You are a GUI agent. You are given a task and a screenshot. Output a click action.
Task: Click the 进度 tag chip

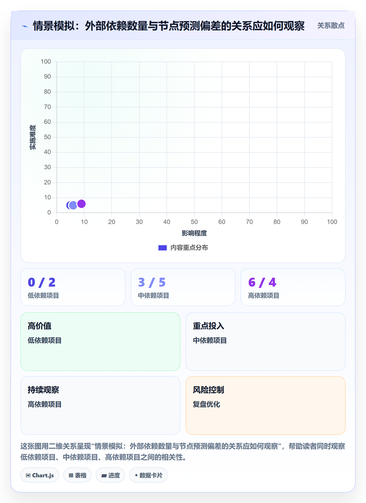tap(110, 475)
